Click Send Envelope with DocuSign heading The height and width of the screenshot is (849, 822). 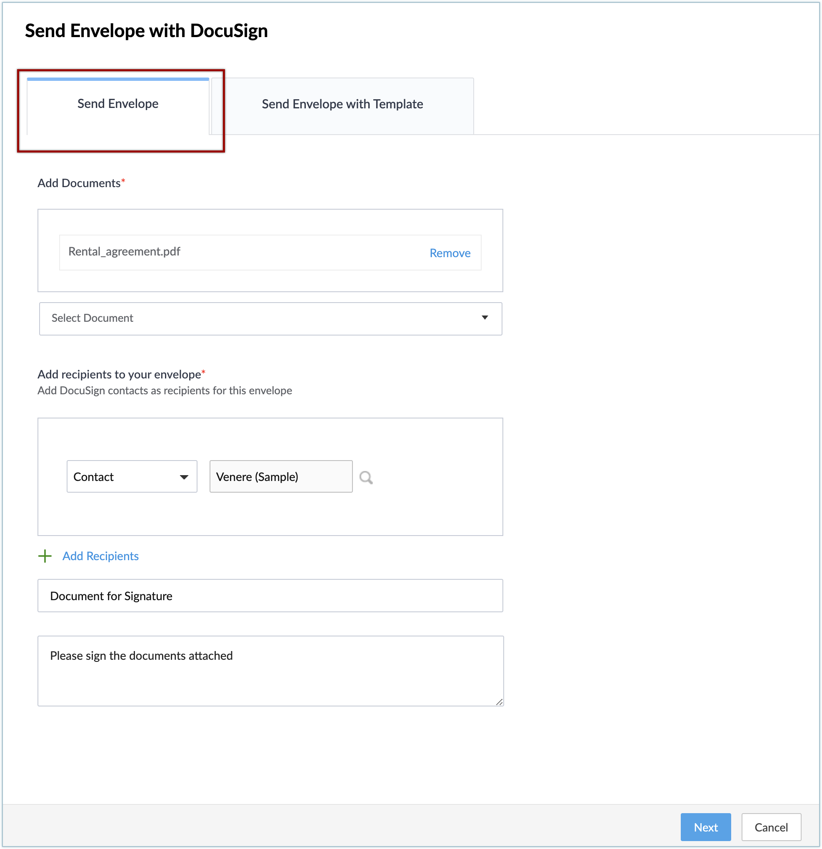point(146,31)
